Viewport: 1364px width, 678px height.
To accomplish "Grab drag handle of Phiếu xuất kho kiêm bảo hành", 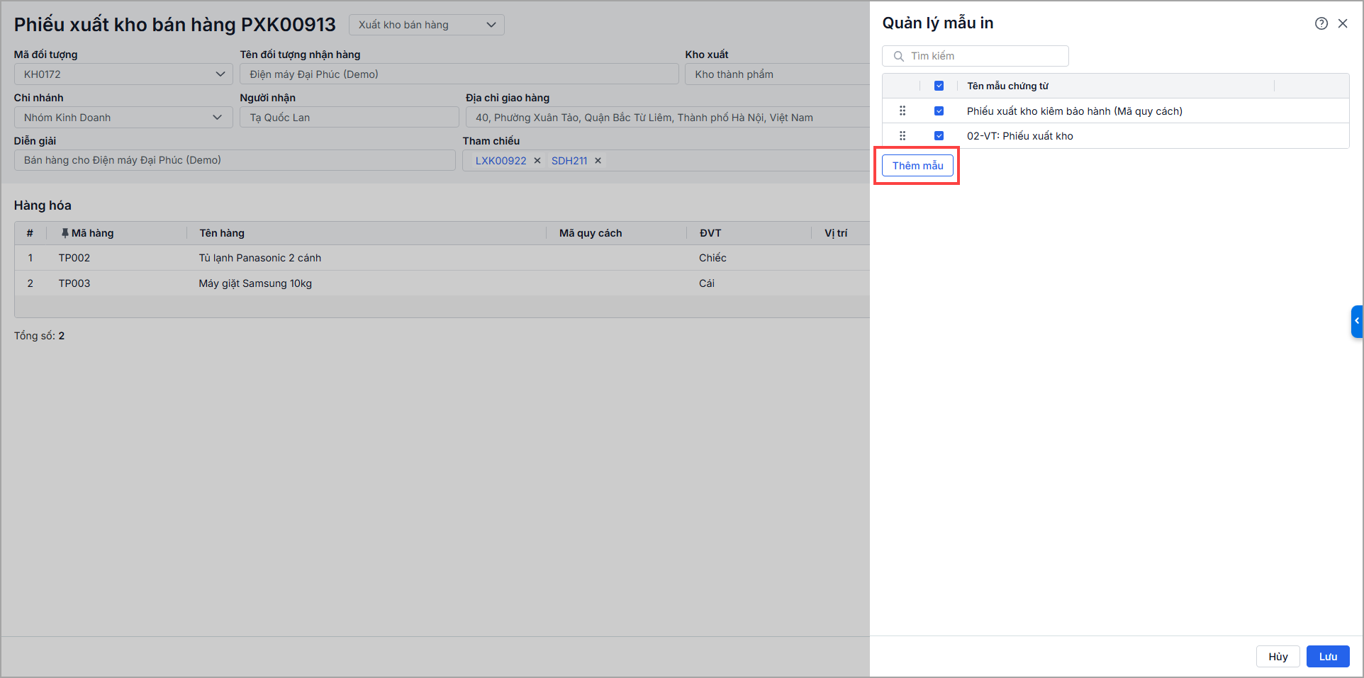I will [x=902, y=111].
